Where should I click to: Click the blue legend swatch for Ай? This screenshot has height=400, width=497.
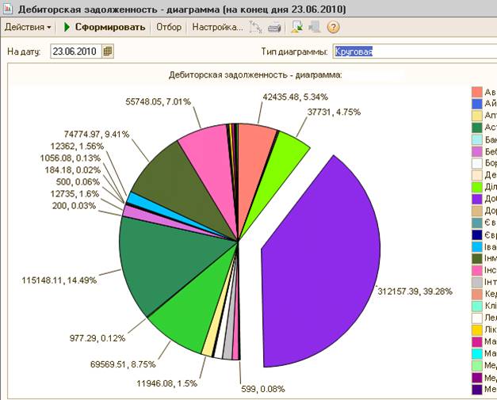click(477, 103)
